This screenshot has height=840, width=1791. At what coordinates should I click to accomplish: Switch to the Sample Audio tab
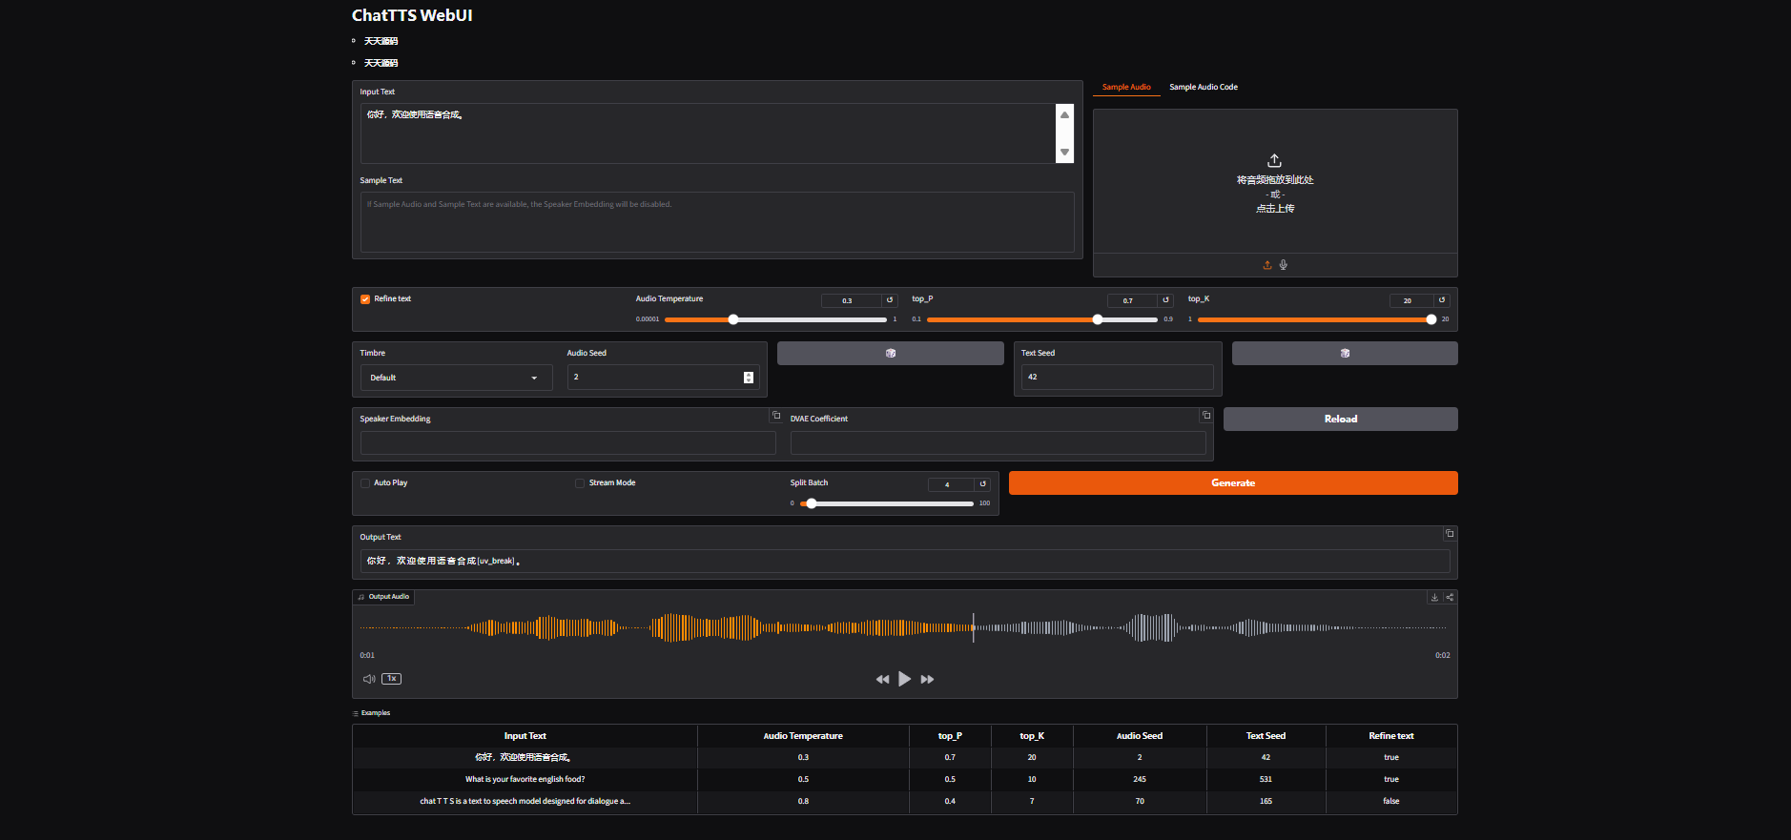(1126, 87)
